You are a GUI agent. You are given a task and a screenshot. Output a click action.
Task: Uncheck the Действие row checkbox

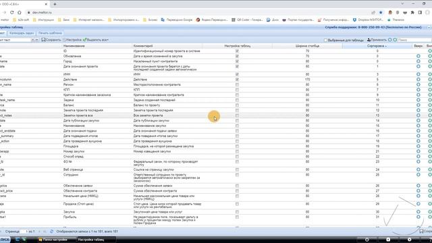click(237, 80)
